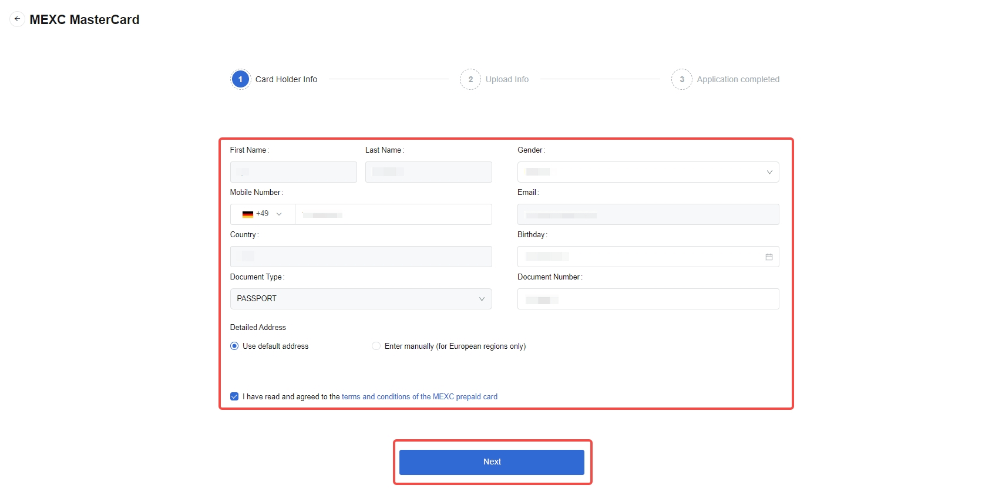Screen dimensions: 1002x495
Task: Click the Gender label
Action: tap(531, 150)
